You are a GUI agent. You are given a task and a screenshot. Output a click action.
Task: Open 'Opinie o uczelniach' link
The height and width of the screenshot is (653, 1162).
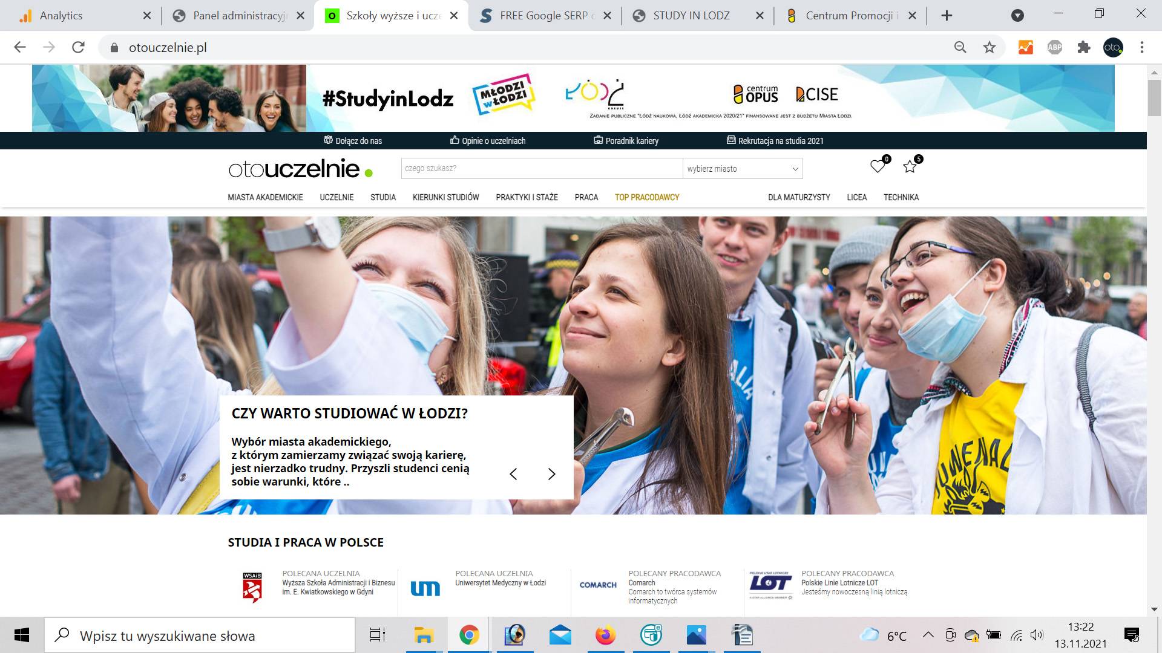(x=488, y=141)
